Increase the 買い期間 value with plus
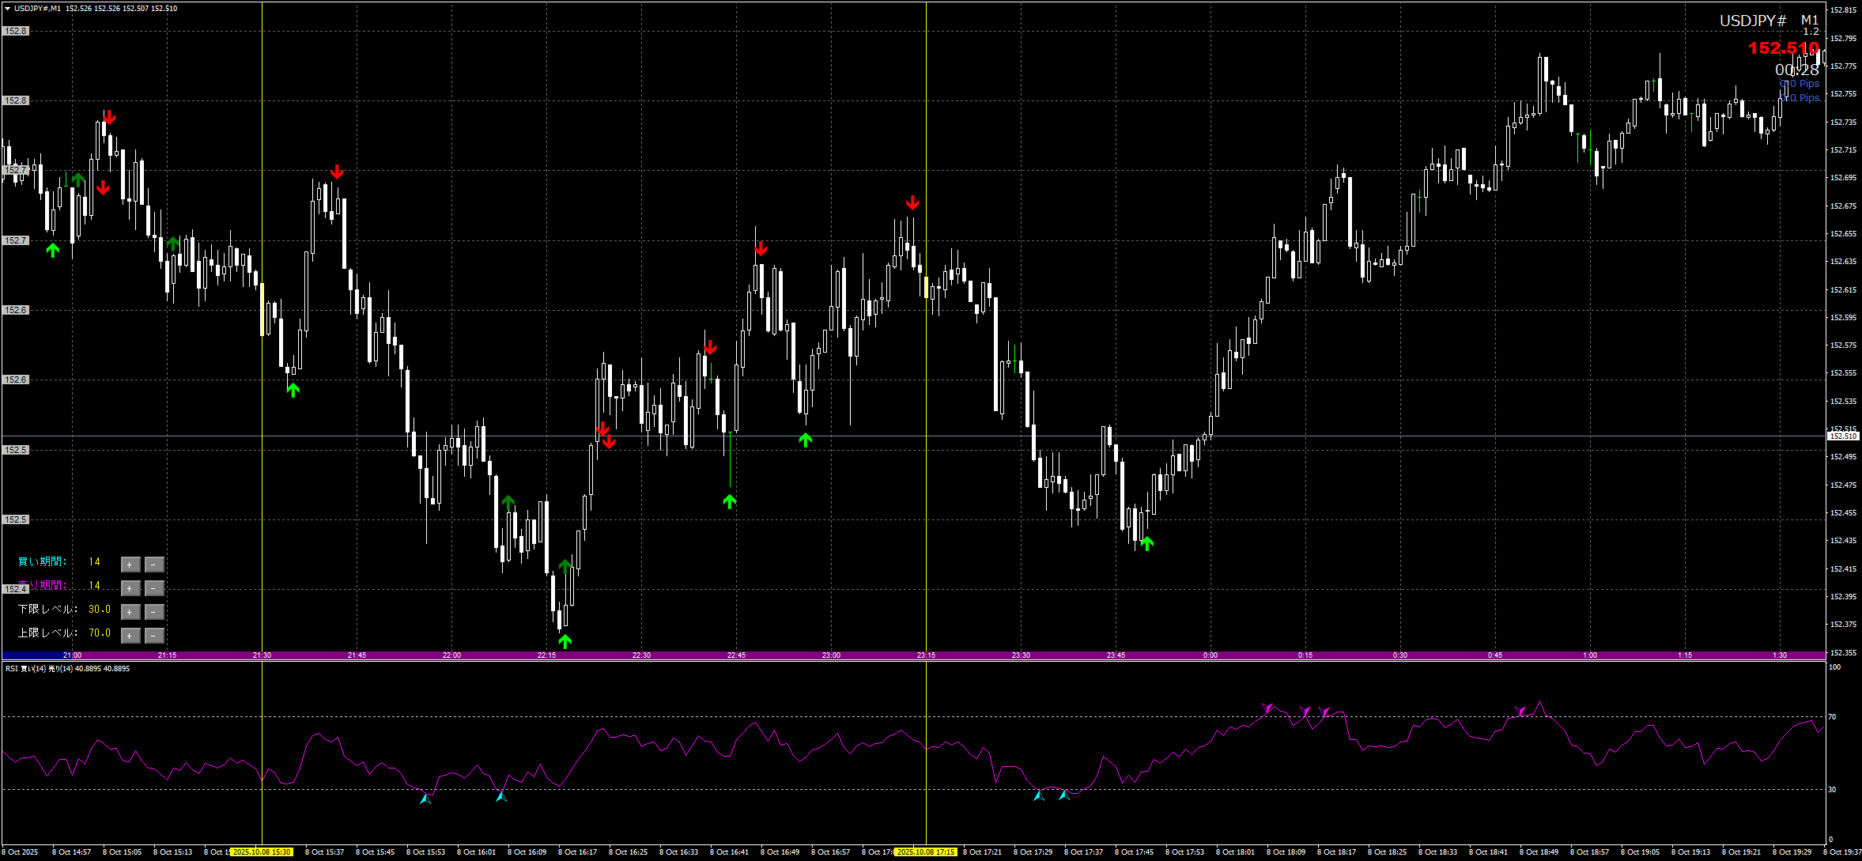Image resolution: width=1862 pixels, height=861 pixels. pos(130,565)
